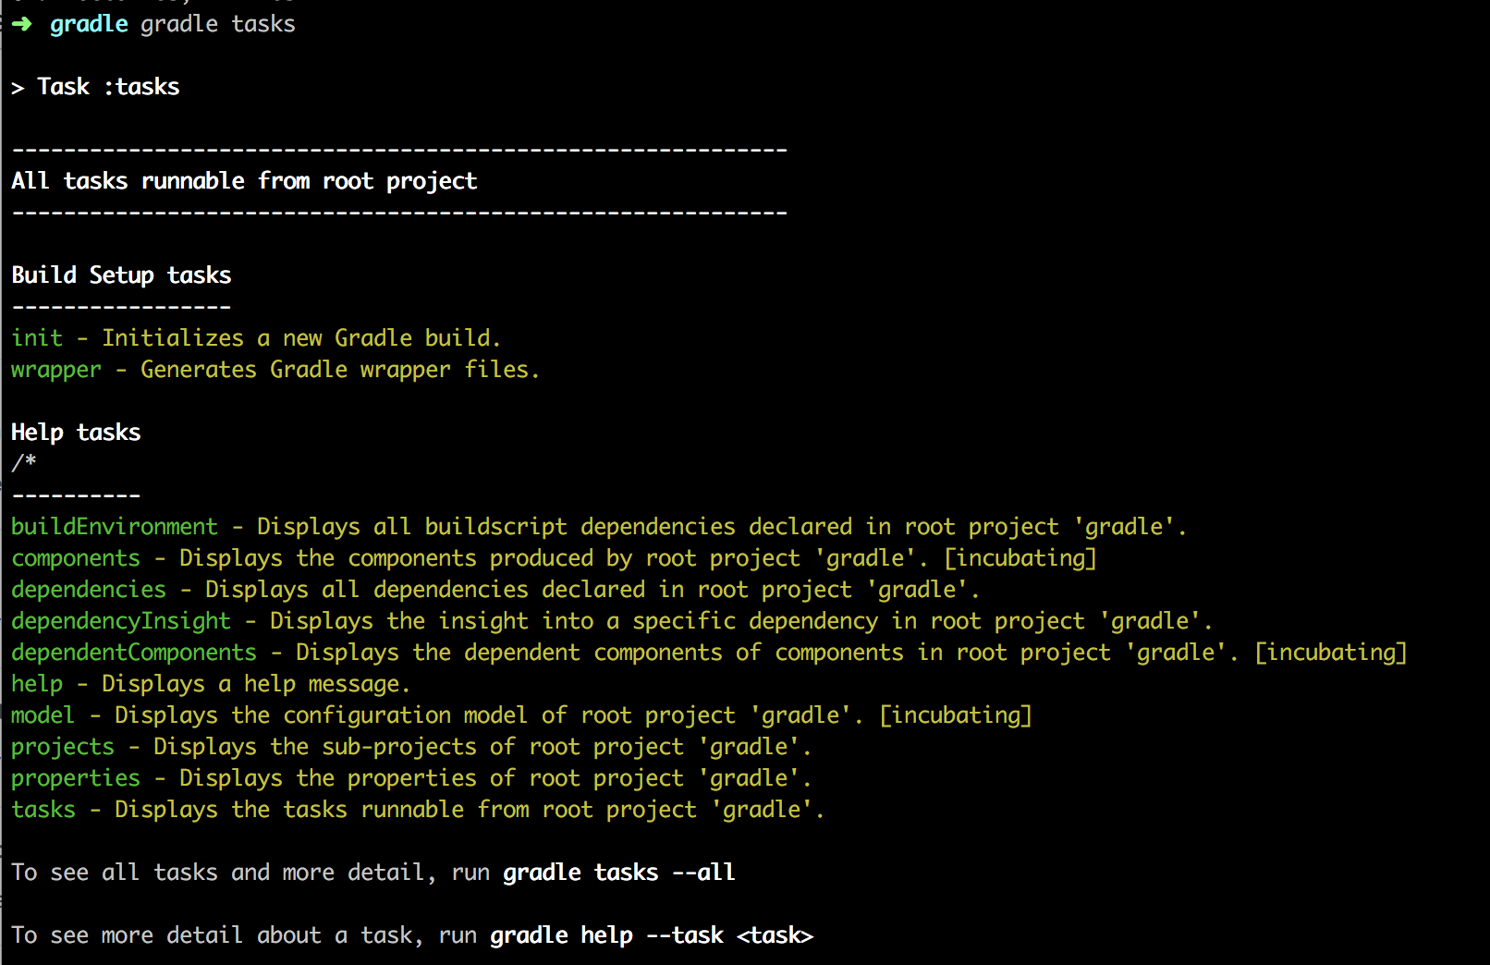Click 'To see more detail about a task' text
This screenshot has height=965, width=1490.
[x=212, y=936]
